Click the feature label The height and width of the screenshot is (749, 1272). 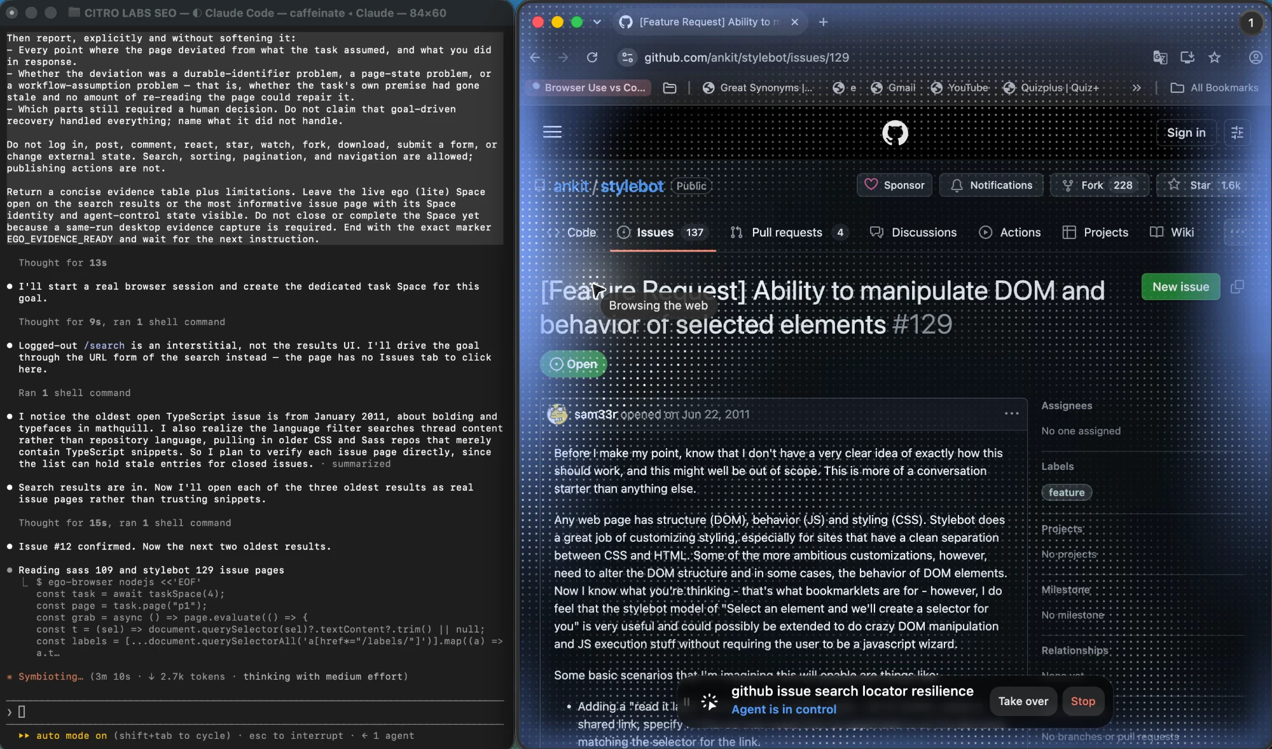[1067, 492]
